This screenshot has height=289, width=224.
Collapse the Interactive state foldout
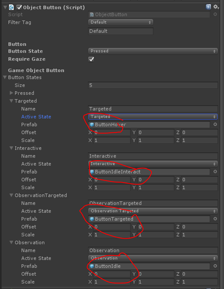[x=11, y=148]
